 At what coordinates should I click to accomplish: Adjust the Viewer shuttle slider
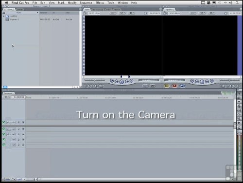click(95, 80)
